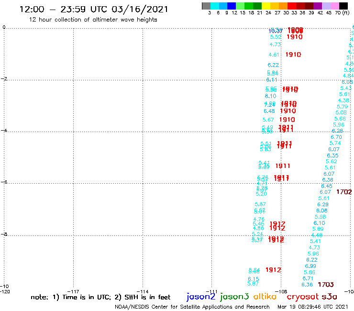The image size is (354, 311).
Task: Click the dark red 1702 time marker
Action: (344, 192)
